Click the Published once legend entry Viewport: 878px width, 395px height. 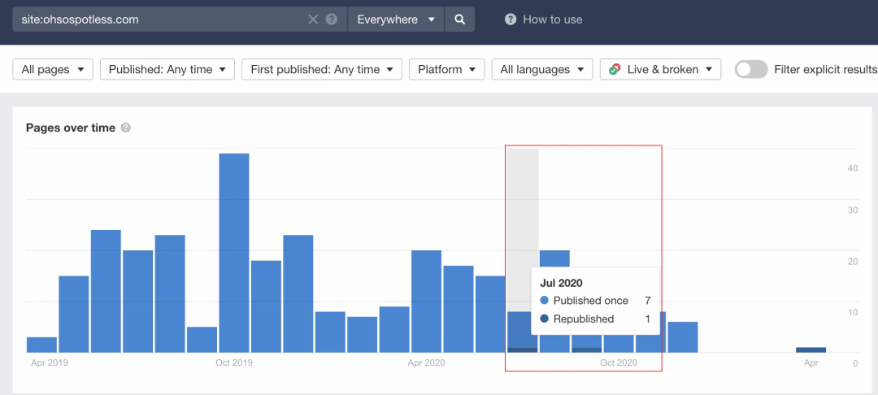591,301
